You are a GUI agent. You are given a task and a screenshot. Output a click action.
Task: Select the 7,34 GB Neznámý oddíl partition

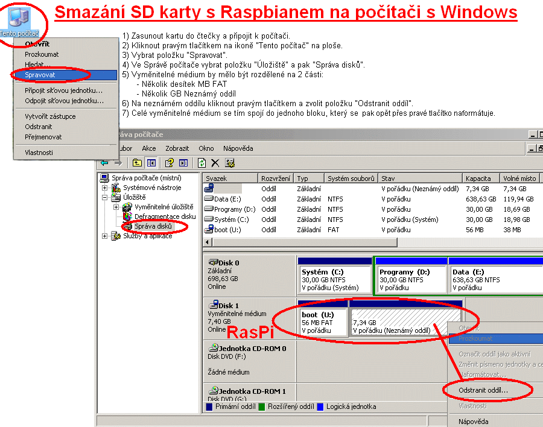point(405,318)
